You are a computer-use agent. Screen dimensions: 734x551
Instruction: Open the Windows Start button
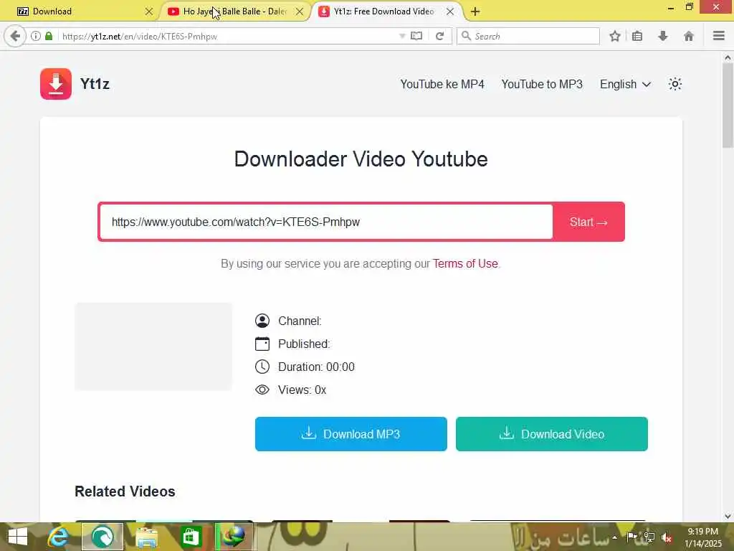click(x=18, y=537)
